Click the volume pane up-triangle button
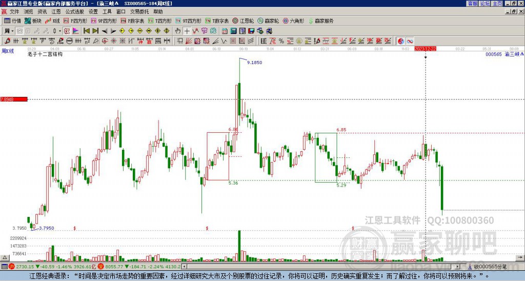The image size is (525, 281). point(5,257)
